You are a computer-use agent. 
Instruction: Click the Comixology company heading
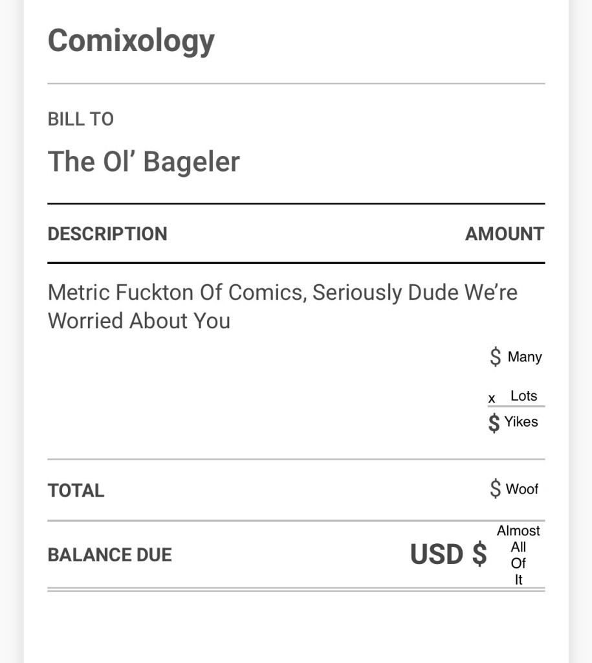[131, 40]
